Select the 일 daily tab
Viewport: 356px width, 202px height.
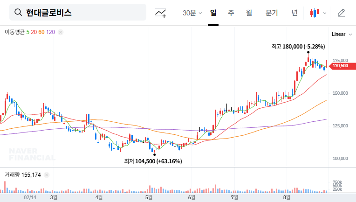(213, 13)
